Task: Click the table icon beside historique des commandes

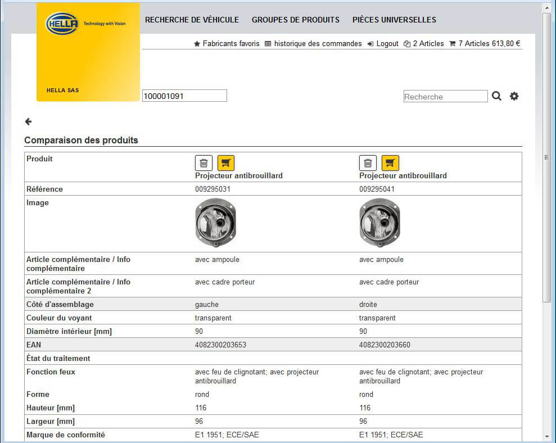Action: click(x=268, y=44)
